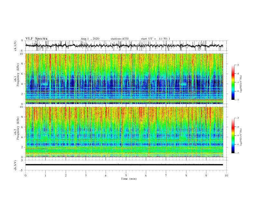Click the ch.2 frequency tick label "8"
This screenshot has height=197, width=255.
coord(22,117)
